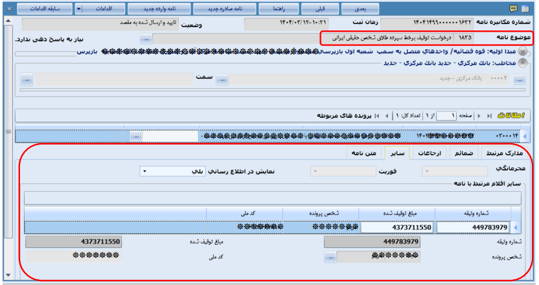Viewport: 539px width, 285px height.
Task: Select grid cell 4373711550
Action: (x=396, y=227)
